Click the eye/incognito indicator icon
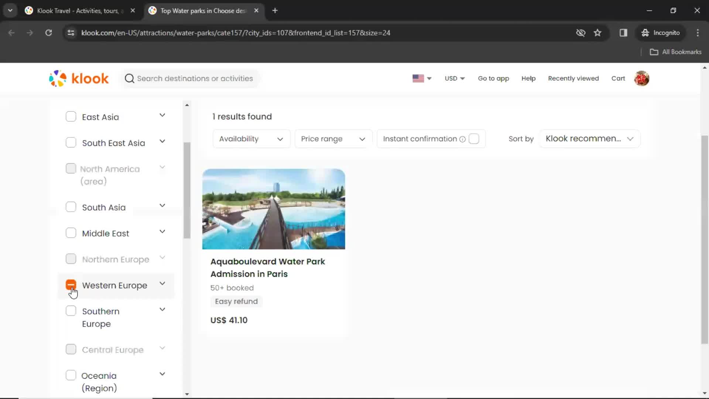 (x=580, y=33)
